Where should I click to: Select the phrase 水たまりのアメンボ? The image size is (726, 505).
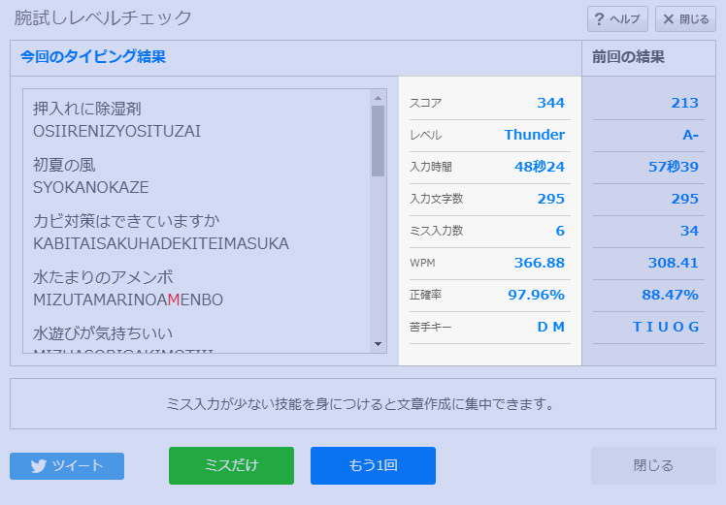[x=103, y=277]
